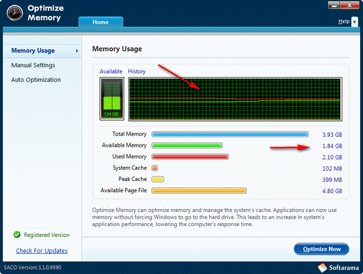Click the System Cache indicator bar

(155, 168)
